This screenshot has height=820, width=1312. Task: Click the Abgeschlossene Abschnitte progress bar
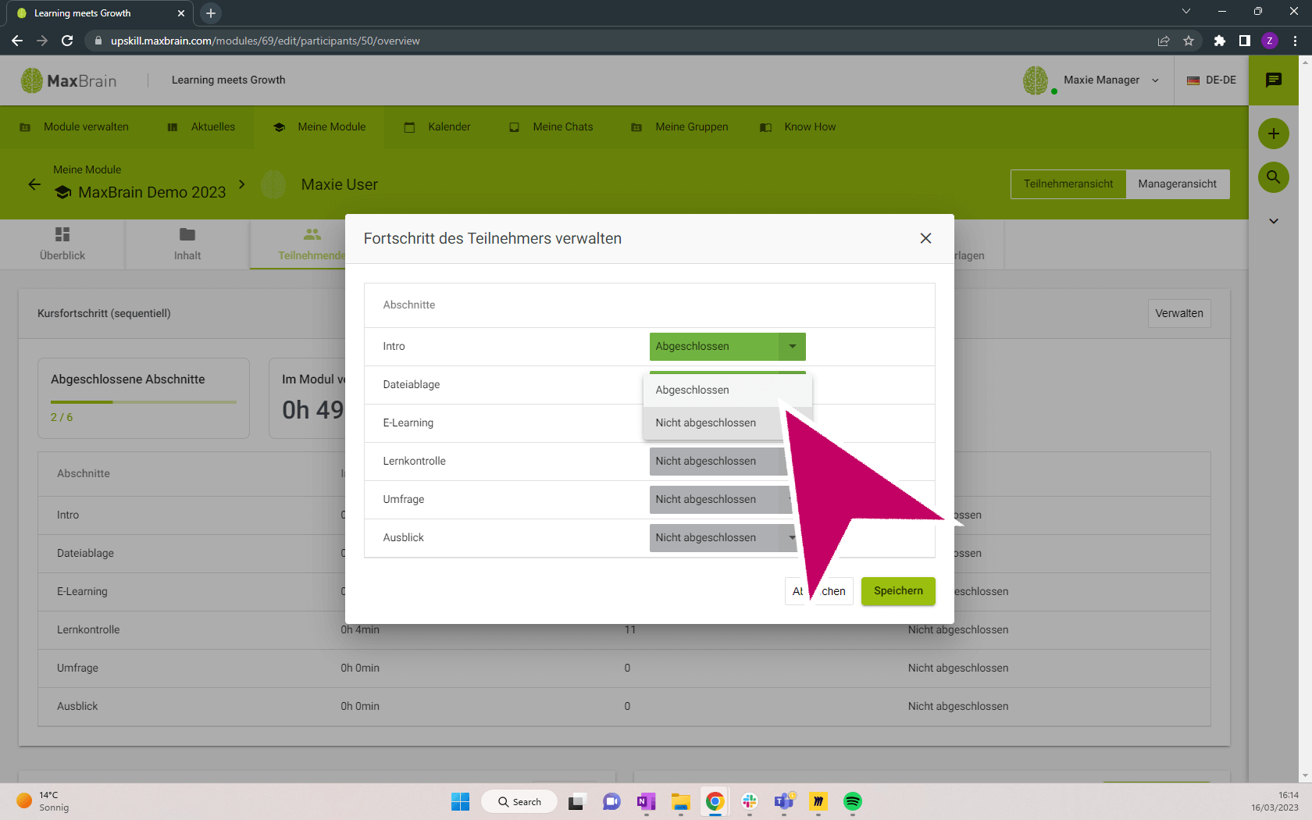tap(144, 402)
